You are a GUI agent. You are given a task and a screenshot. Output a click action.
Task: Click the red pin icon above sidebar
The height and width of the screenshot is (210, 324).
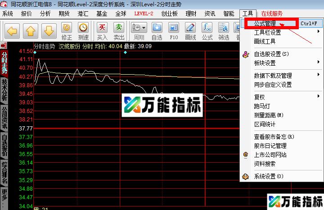(x=4, y=45)
